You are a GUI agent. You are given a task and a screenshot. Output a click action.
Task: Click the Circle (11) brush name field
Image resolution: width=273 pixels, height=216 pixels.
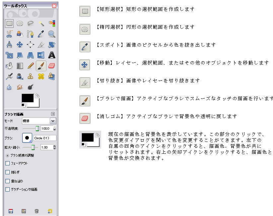coord(44,138)
